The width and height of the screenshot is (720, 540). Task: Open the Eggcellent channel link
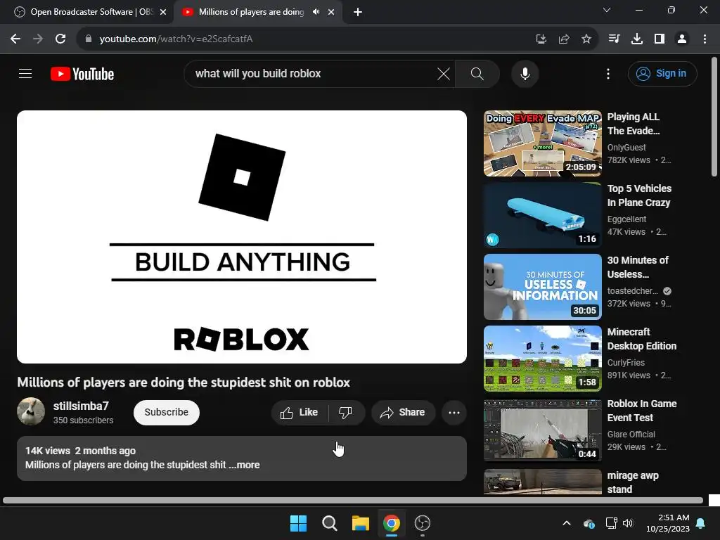[626, 219]
